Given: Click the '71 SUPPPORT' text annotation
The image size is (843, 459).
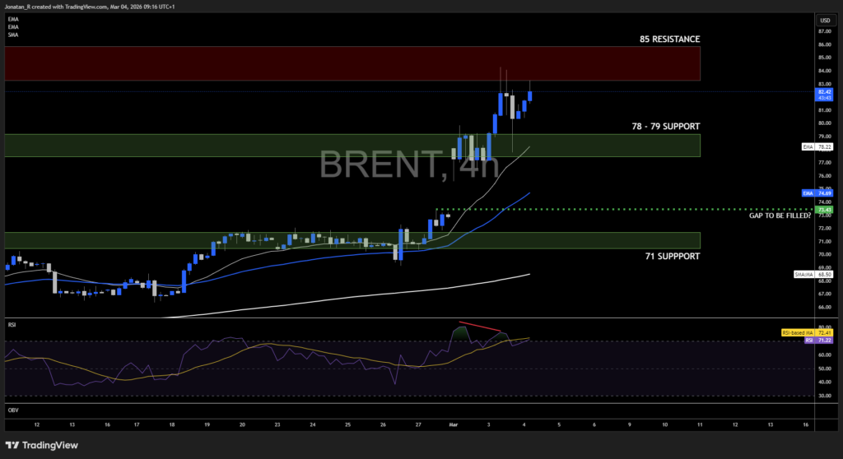Looking at the screenshot, I should coord(673,257).
